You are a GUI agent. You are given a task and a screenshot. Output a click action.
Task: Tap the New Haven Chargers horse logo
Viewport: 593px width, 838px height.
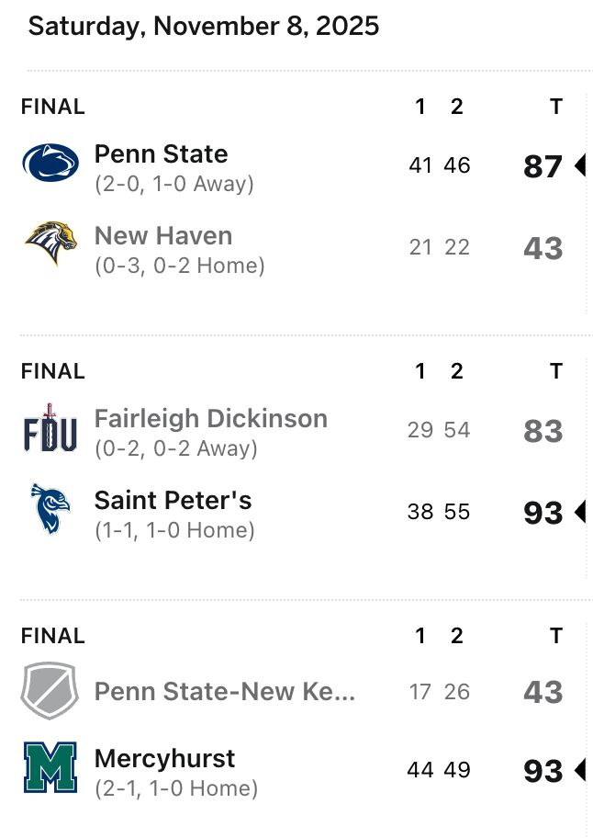tap(50, 243)
